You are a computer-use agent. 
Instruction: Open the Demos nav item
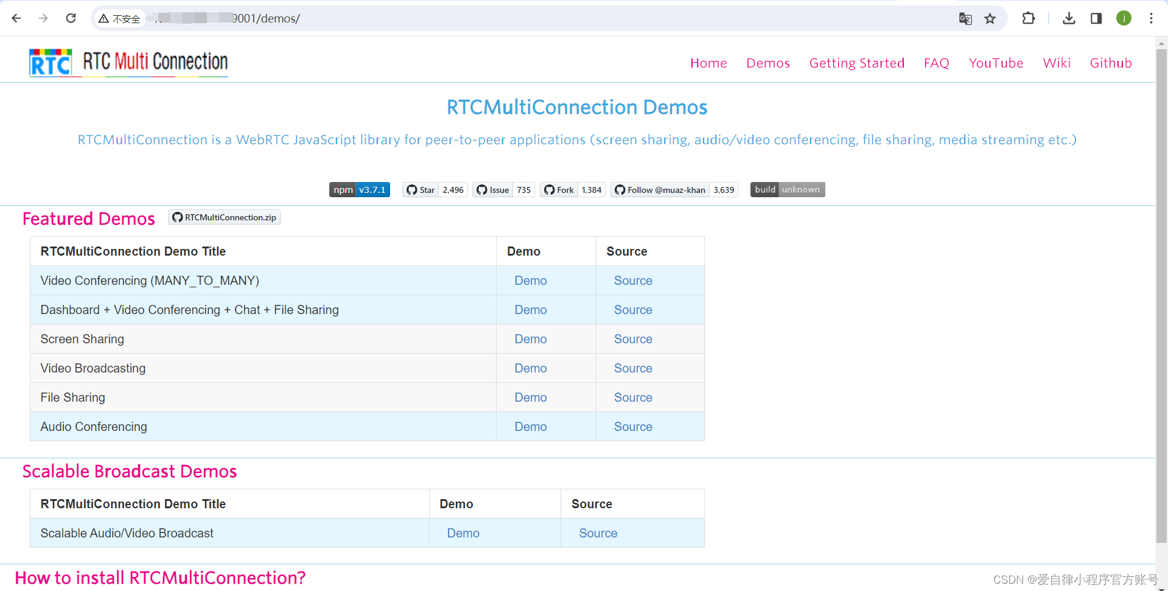(x=768, y=63)
